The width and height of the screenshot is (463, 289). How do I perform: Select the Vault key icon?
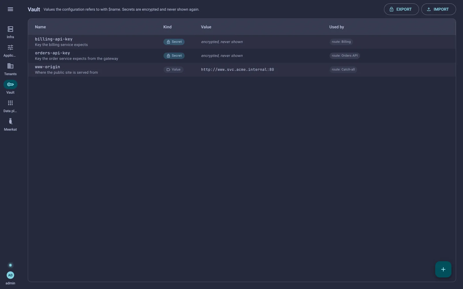tap(10, 84)
